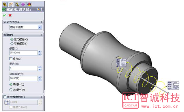
Task: Click the 螺旋线/涡状线1 panel title
Action: (19, 9)
